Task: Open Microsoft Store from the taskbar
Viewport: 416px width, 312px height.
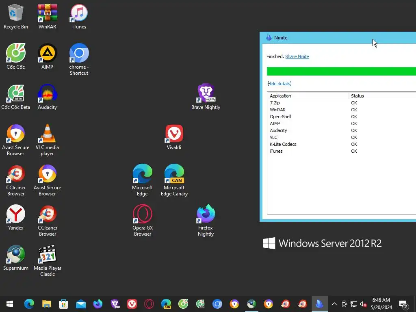Action: coord(64,304)
